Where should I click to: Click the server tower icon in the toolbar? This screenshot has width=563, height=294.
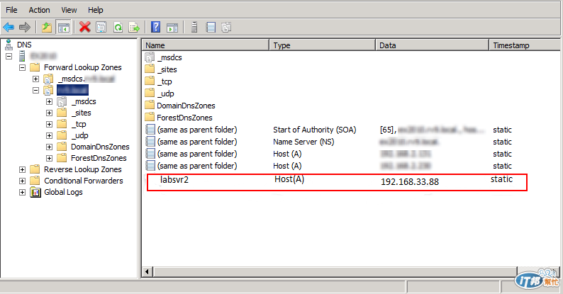coord(194,27)
